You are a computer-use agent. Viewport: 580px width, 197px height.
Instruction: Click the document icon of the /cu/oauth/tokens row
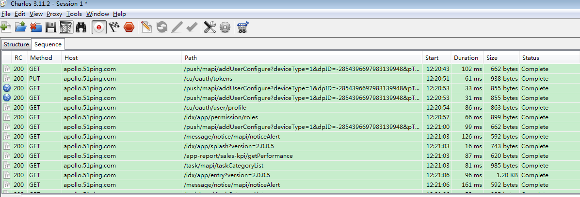coord(7,78)
